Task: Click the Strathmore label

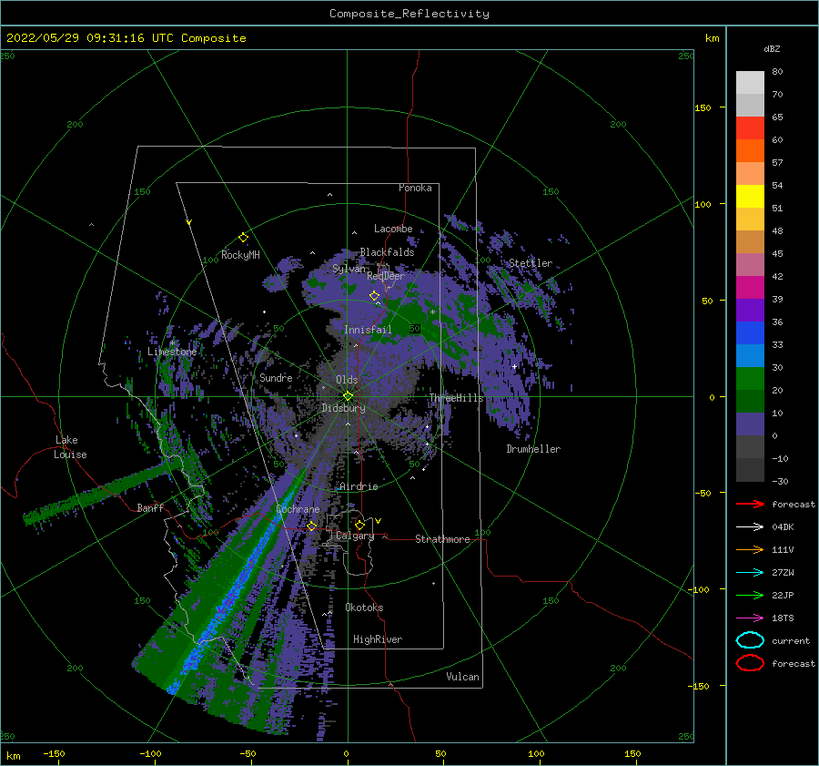Action: pos(442,539)
